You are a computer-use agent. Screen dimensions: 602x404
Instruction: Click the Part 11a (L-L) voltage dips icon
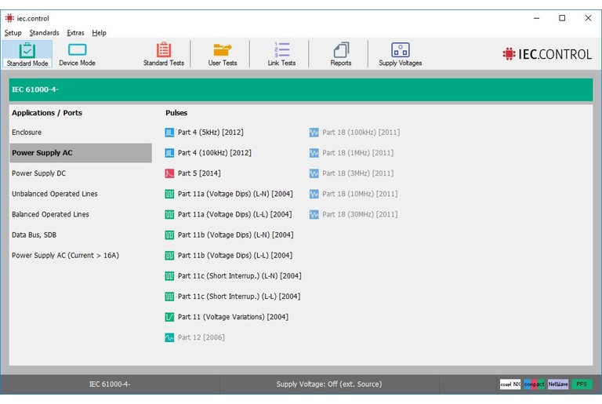point(169,214)
